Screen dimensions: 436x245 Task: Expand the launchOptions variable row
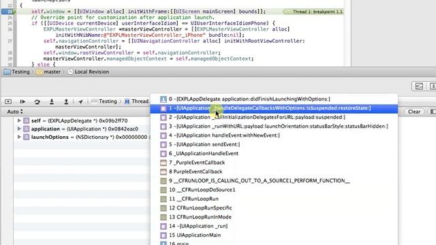tap(19, 137)
